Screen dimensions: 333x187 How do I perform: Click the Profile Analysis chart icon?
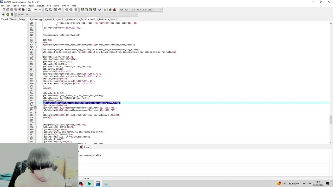111,10
